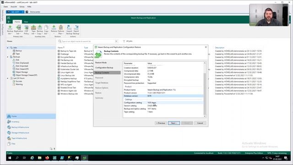Show hidden tray icons chevron
Viewport: 293px width, 165px height.
263,158
